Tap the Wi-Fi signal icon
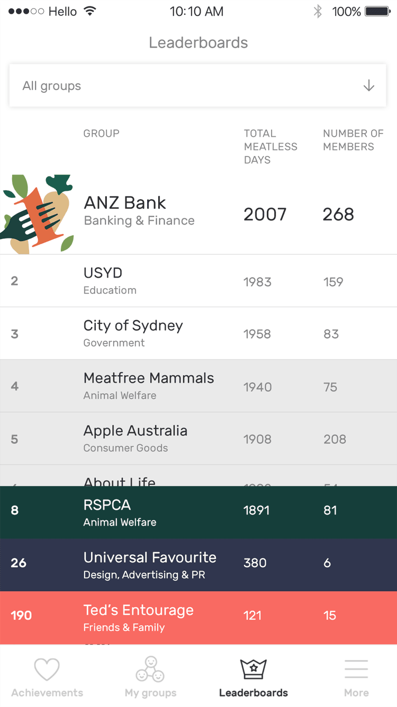The height and width of the screenshot is (707, 397). coord(91,11)
